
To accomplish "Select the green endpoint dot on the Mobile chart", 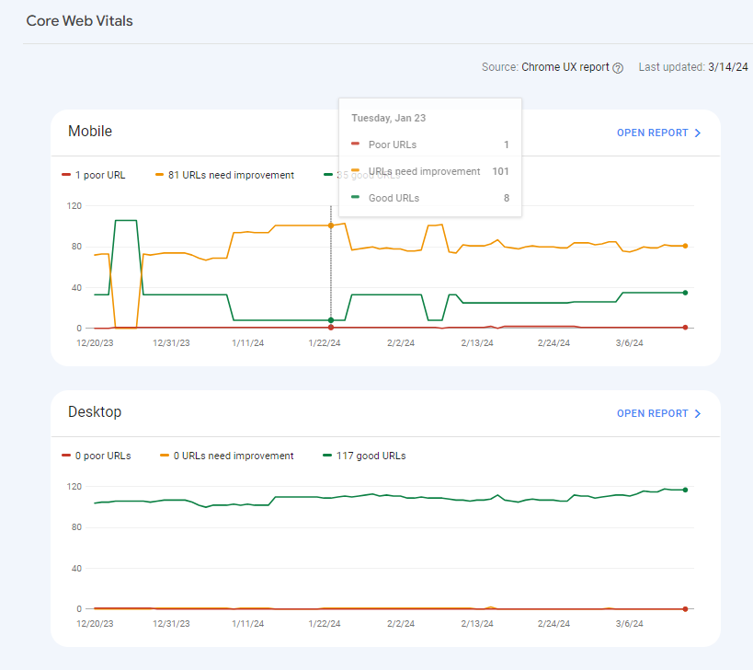I will click(685, 293).
